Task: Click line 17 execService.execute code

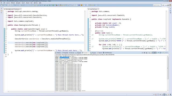Action: tap(31, 43)
